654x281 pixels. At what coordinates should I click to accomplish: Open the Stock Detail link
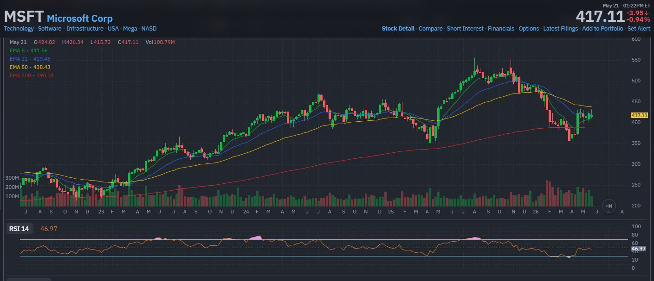398,29
